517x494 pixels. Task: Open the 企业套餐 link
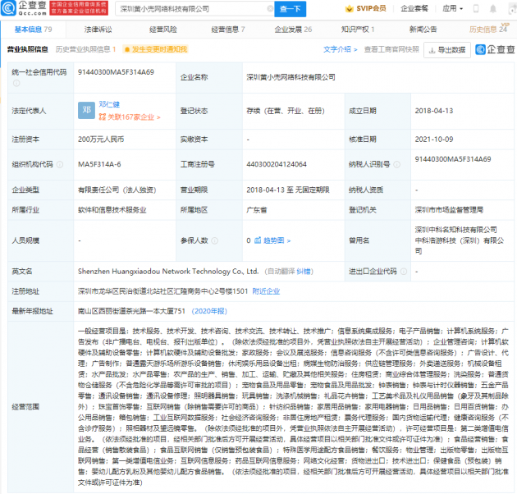pos(414,8)
